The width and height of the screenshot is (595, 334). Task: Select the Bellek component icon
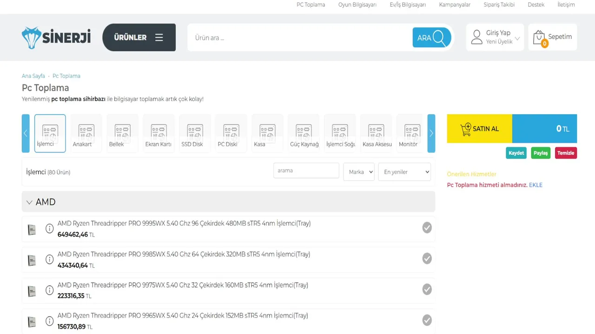123,134
